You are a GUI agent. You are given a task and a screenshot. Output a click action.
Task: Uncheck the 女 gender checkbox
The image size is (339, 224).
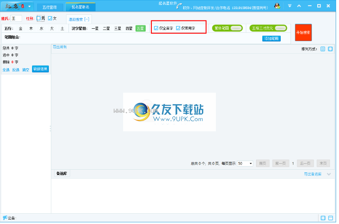pos(50,18)
